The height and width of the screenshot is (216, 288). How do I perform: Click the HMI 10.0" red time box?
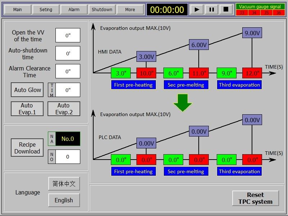click(146, 73)
